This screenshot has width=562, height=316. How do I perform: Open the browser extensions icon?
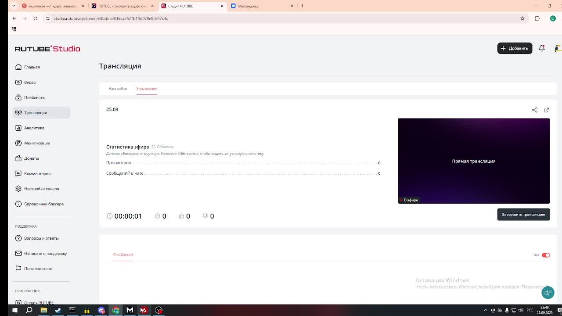(x=537, y=18)
